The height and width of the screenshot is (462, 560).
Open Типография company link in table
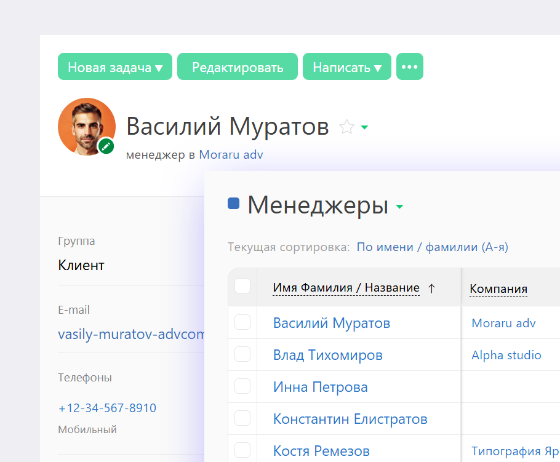point(515,452)
